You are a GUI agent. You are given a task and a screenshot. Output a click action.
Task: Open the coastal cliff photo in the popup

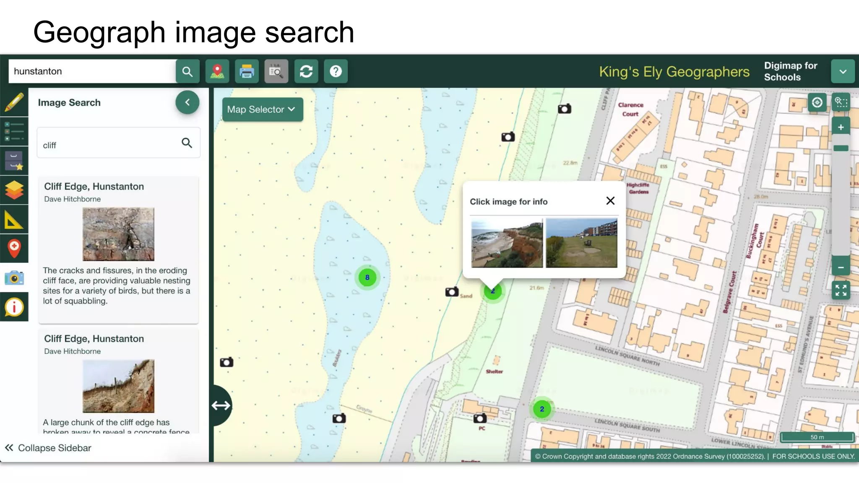tap(507, 243)
